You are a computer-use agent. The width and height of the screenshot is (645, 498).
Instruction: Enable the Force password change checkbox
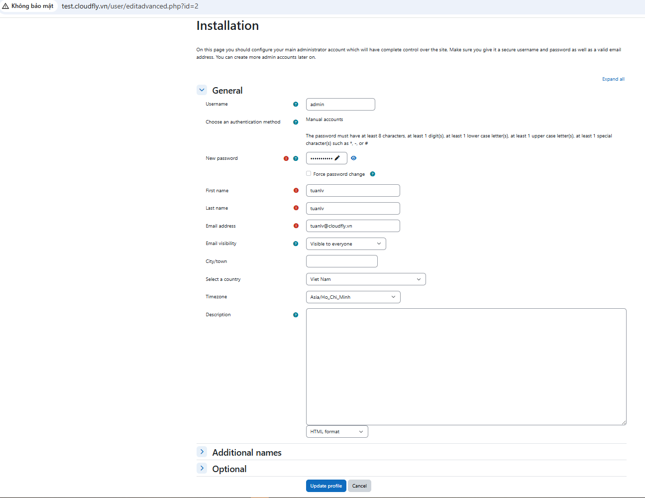click(x=309, y=173)
